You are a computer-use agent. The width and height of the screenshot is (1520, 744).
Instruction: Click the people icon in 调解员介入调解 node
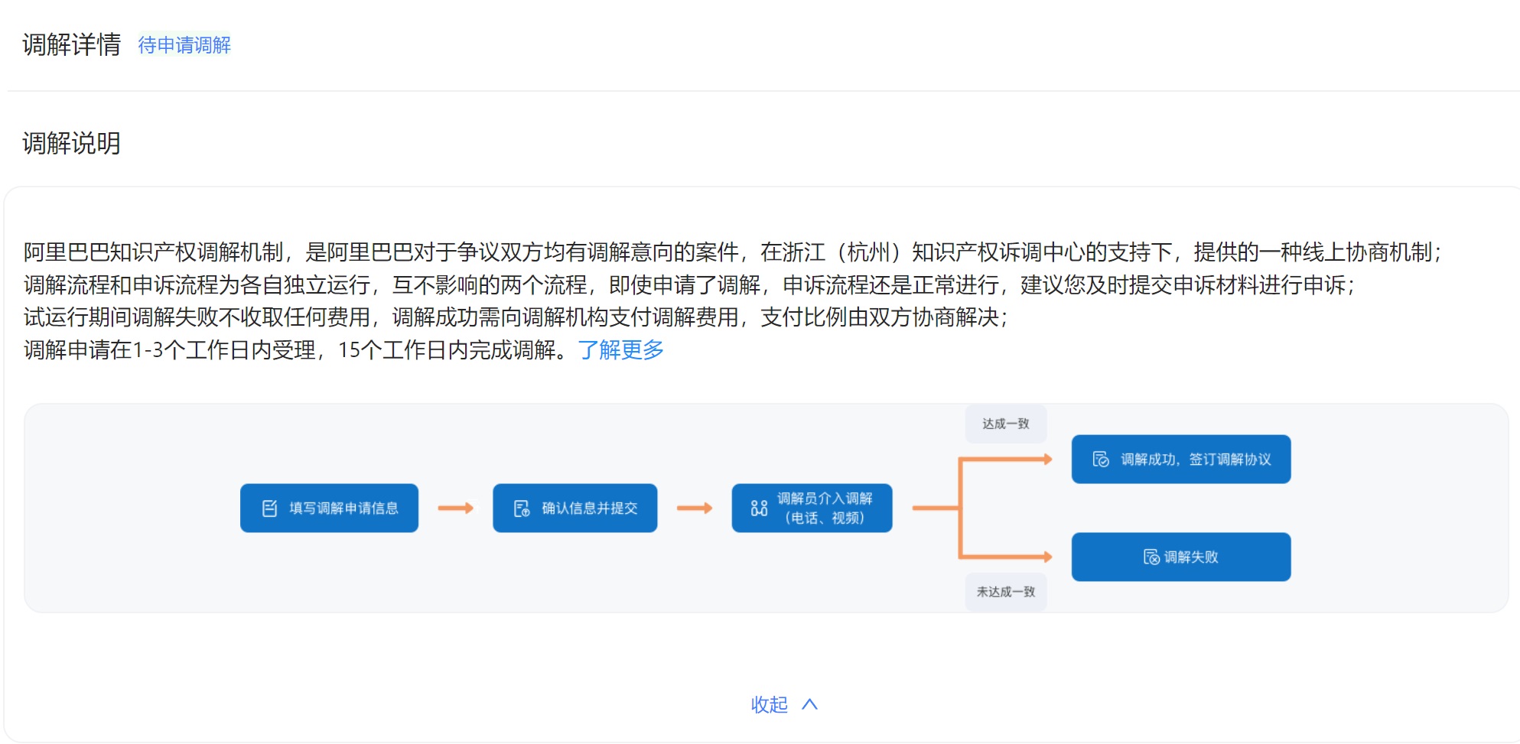pos(757,507)
